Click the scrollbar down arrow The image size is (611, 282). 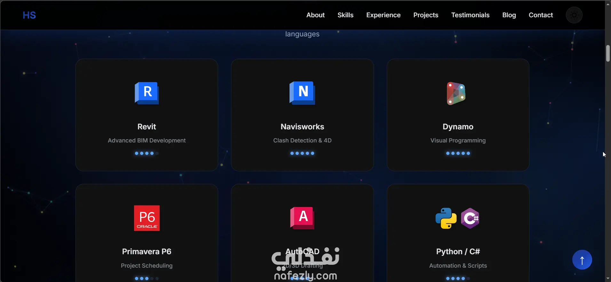[x=608, y=278]
